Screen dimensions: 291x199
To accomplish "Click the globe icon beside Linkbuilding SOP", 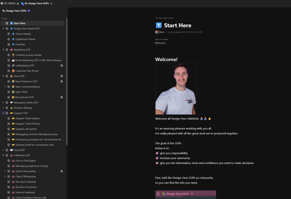I will coord(62,66).
